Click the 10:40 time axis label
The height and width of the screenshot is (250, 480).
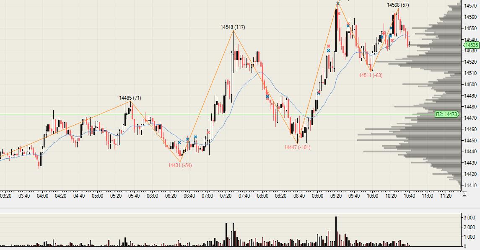tap(409, 196)
